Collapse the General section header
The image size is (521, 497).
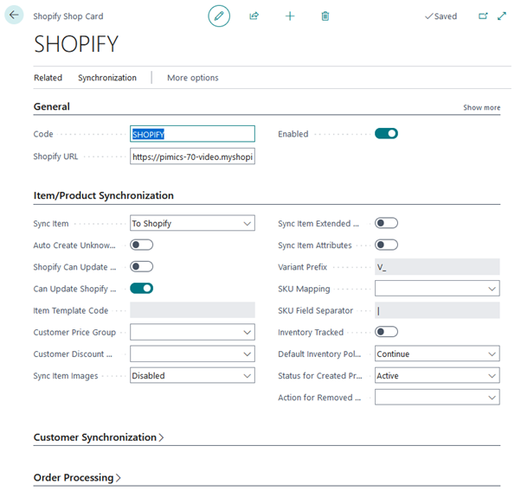[x=52, y=106]
